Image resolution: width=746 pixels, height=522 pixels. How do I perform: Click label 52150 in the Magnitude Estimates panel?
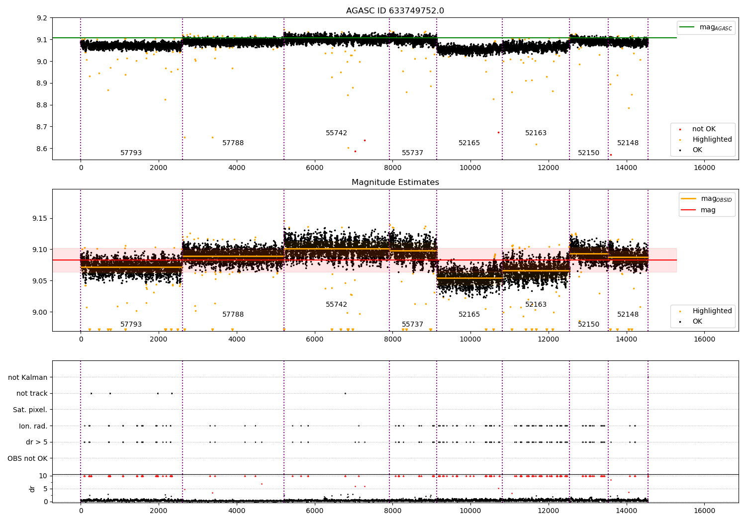(x=588, y=325)
